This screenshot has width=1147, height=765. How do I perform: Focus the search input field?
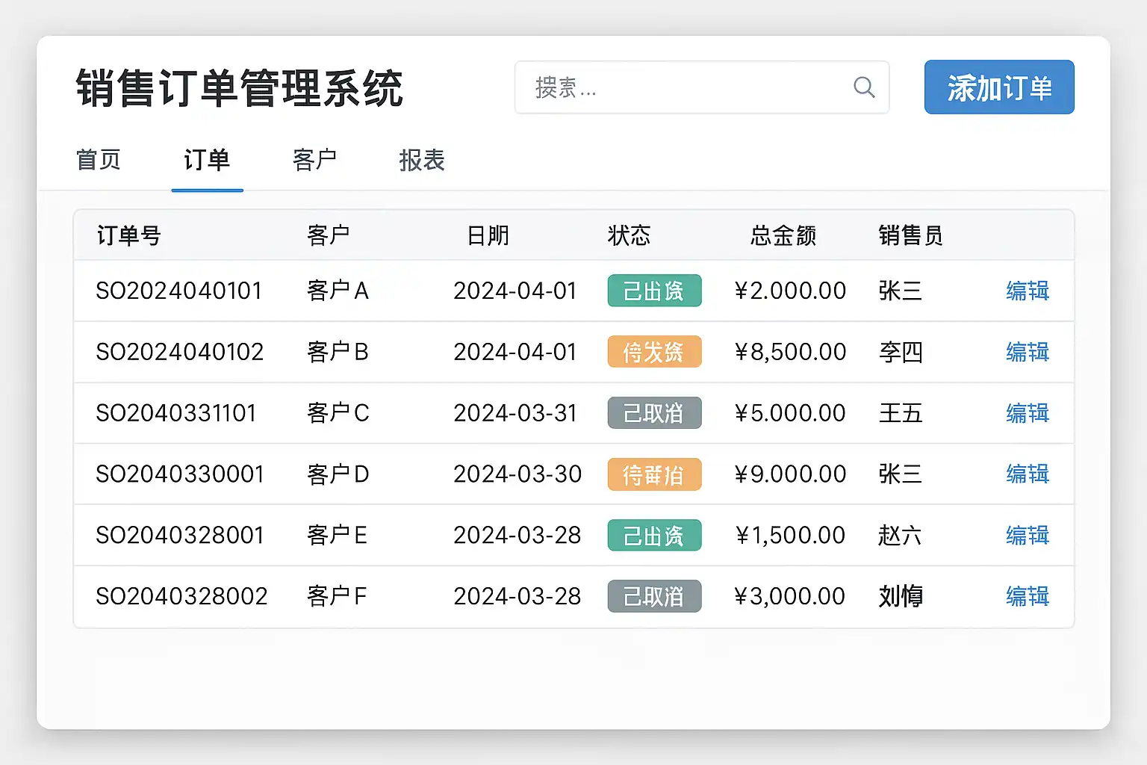click(687, 87)
